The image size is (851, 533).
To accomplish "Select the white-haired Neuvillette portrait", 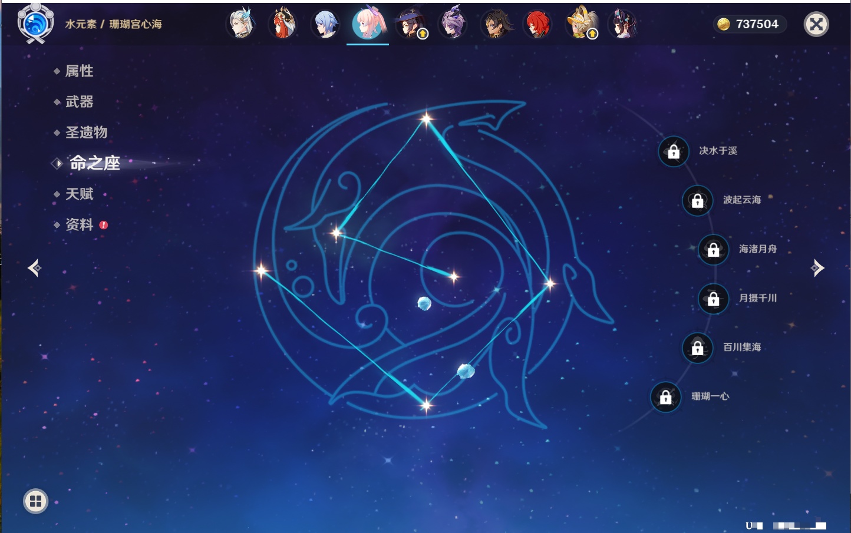I will click(x=240, y=24).
